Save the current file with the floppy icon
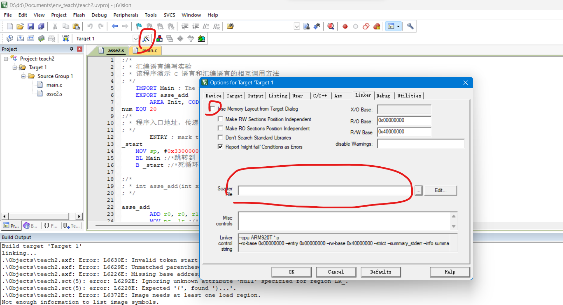 coord(31,26)
